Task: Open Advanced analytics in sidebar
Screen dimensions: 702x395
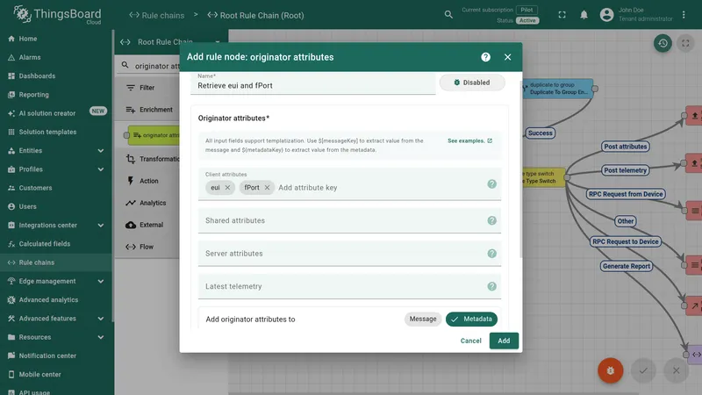Action: pos(56,300)
